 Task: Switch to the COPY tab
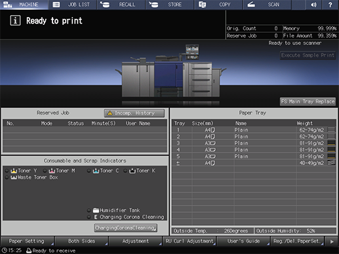click(218, 5)
